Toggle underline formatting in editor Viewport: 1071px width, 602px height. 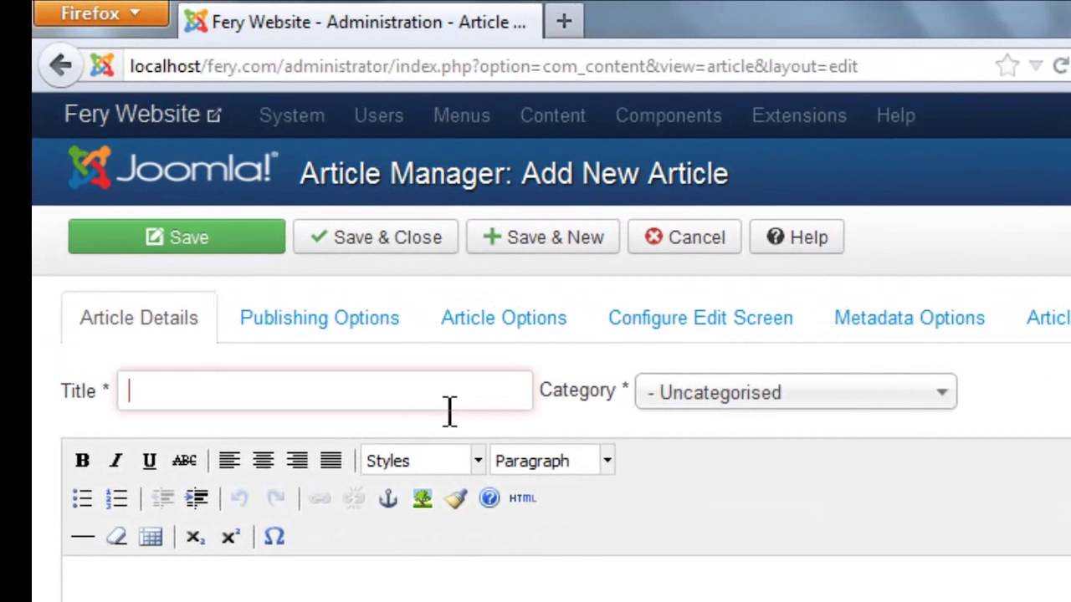149,460
